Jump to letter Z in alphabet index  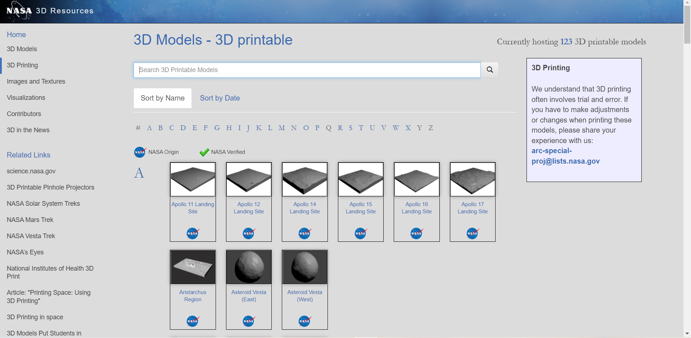pyautogui.click(x=430, y=128)
